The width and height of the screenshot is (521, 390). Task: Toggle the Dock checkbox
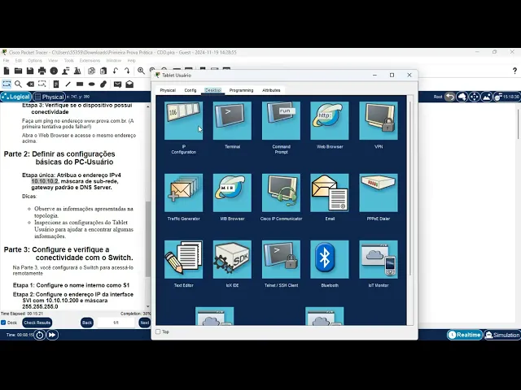3,323
